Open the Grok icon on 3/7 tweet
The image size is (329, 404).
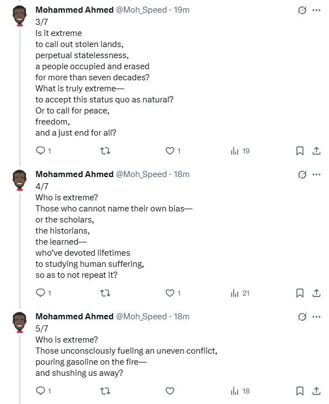[302, 11]
